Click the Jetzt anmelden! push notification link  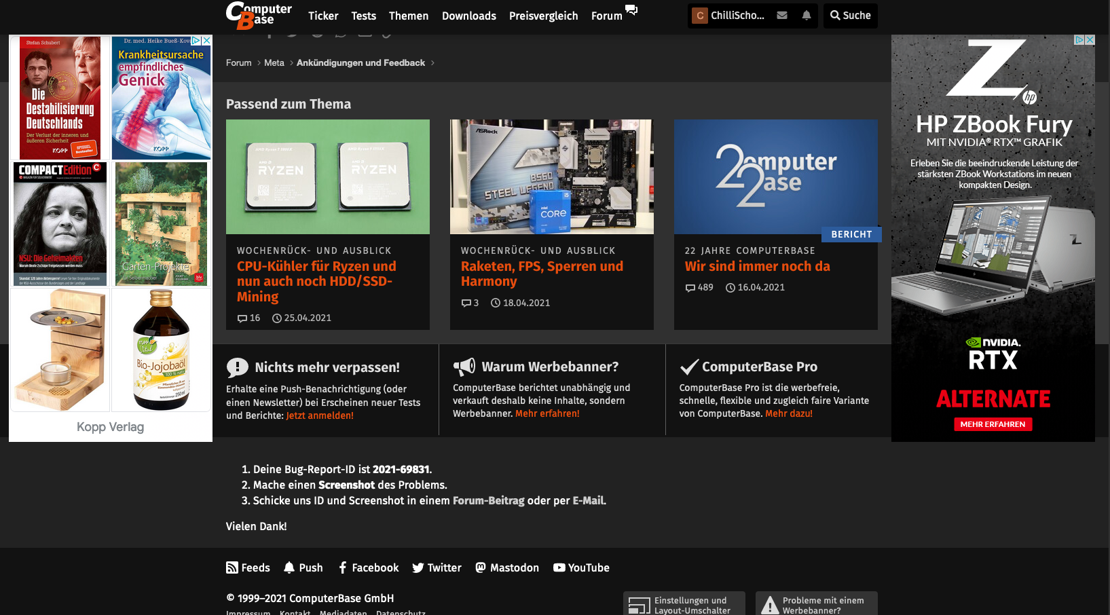pyautogui.click(x=320, y=415)
